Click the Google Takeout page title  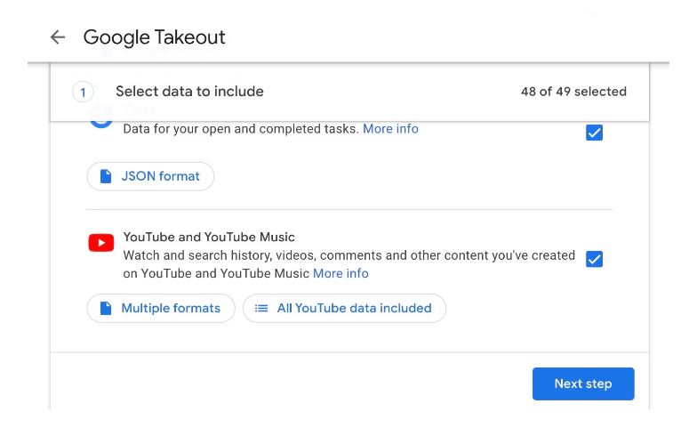click(x=154, y=37)
